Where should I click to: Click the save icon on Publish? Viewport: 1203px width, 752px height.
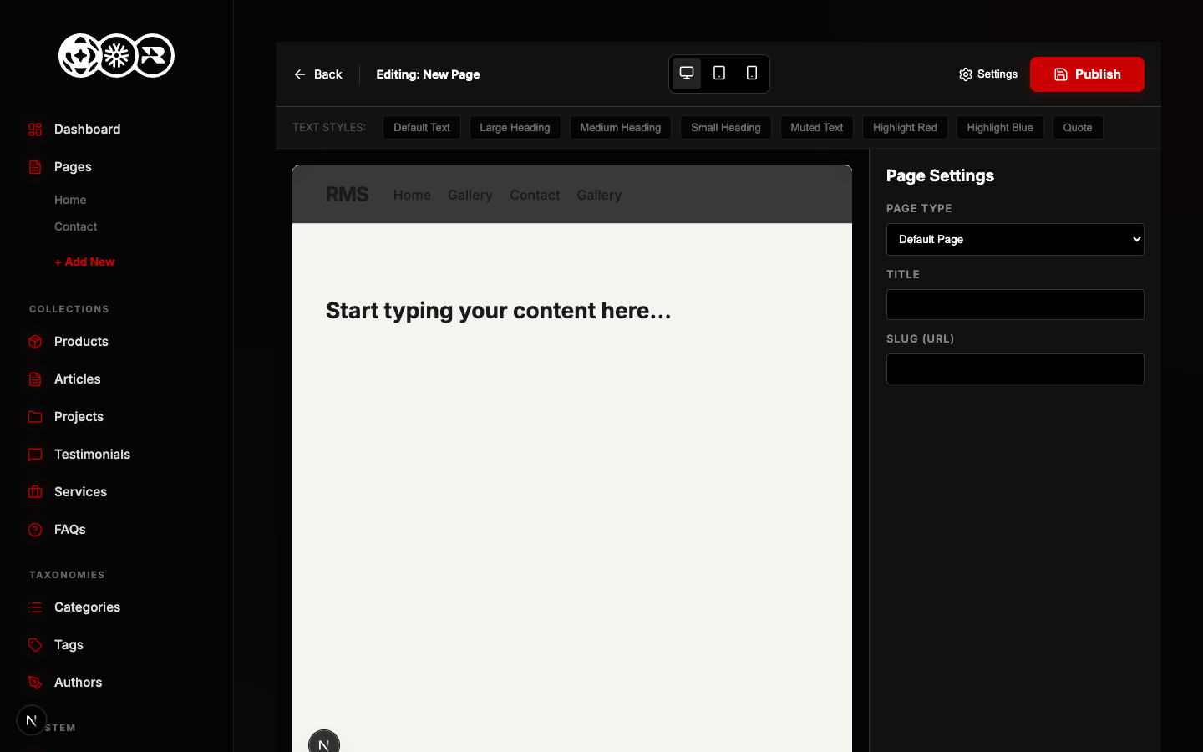[x=1061, y=74]
